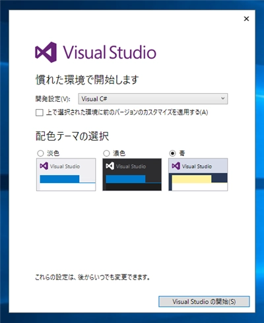Click the large purple Visual Studio logo
Image resolution: width=264 pixels, height=323 pixels.
96,52
